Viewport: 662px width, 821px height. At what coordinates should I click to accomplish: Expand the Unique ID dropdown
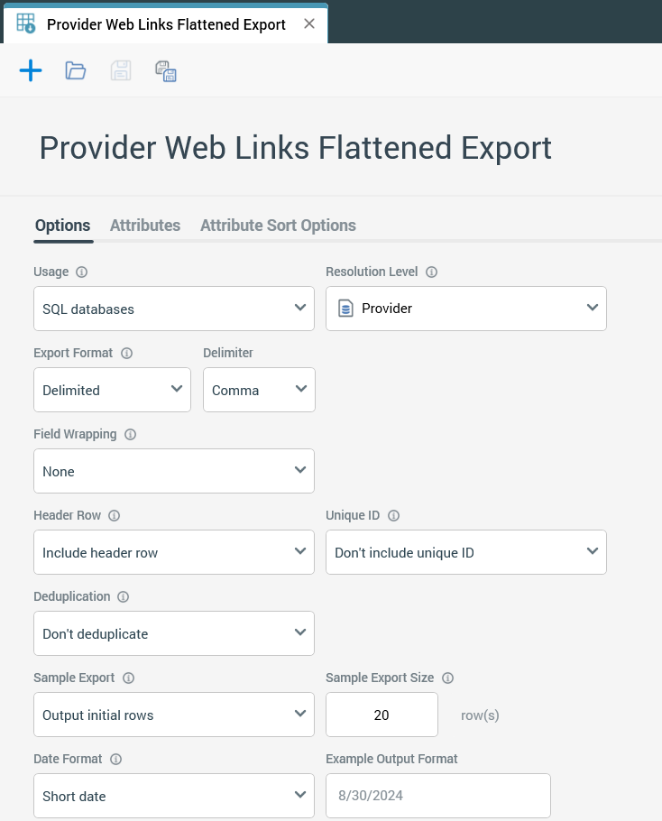click(466, 552)
